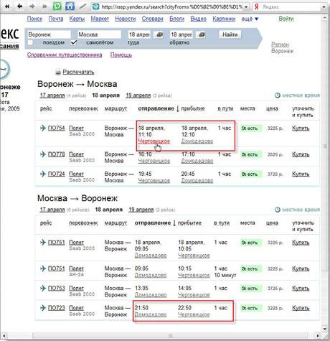Viewport: 330px width, 341px height.
Task: Click the departure city field Воронеж
Action: tap(49, 34)
